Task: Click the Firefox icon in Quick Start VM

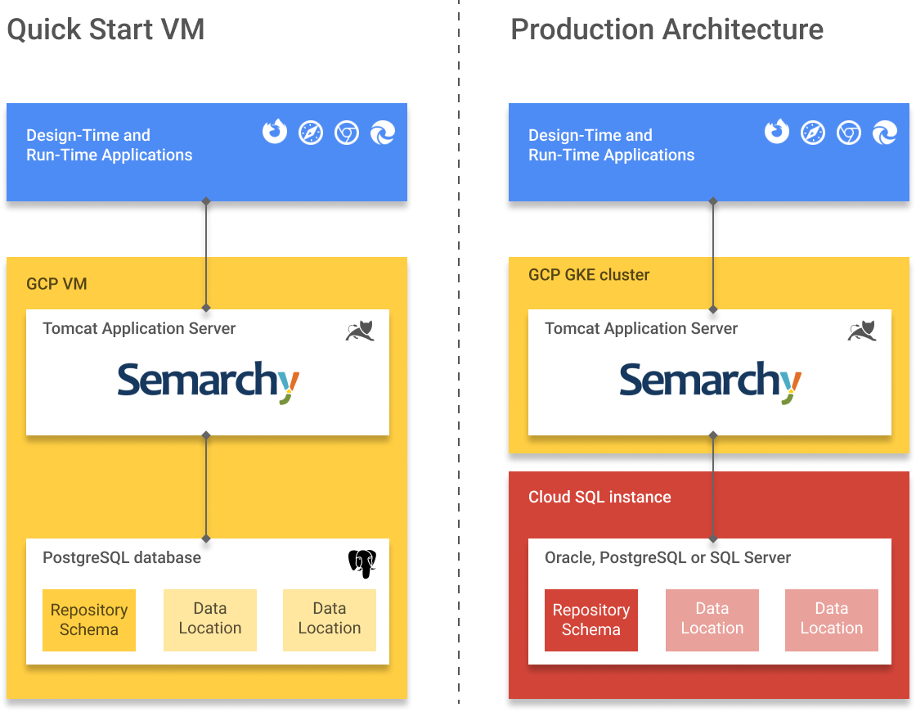Action: click(275, 132)
